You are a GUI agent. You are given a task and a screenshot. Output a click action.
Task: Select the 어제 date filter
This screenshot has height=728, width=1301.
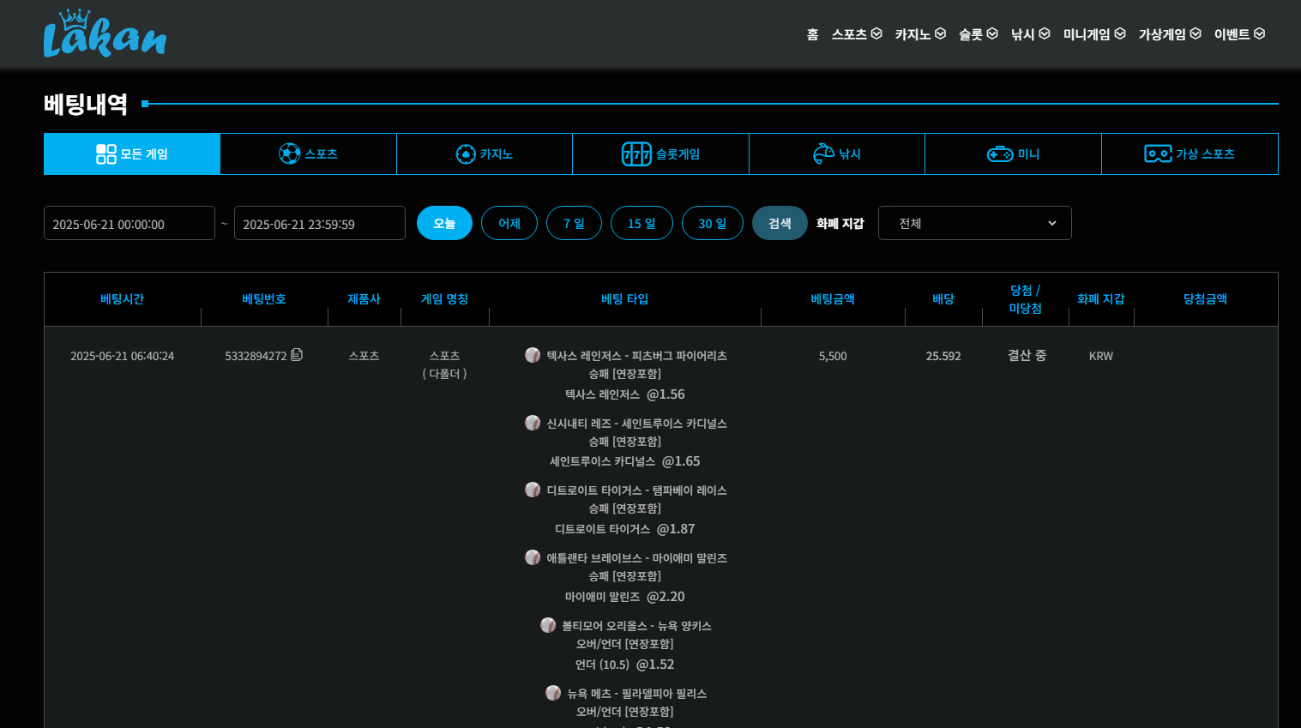coord(509,223)
